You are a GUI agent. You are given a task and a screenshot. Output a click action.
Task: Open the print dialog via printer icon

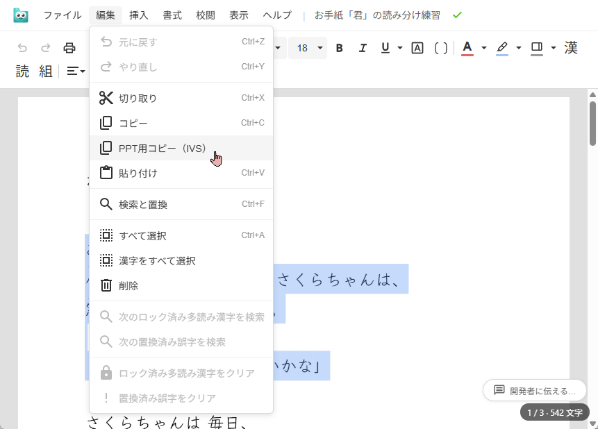click(x=69, y=48)
